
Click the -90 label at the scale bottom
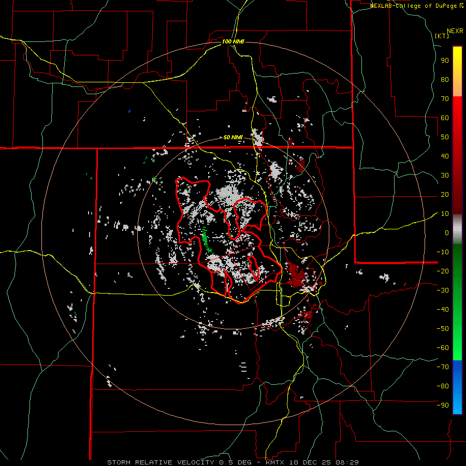click(x=443, y=405)
